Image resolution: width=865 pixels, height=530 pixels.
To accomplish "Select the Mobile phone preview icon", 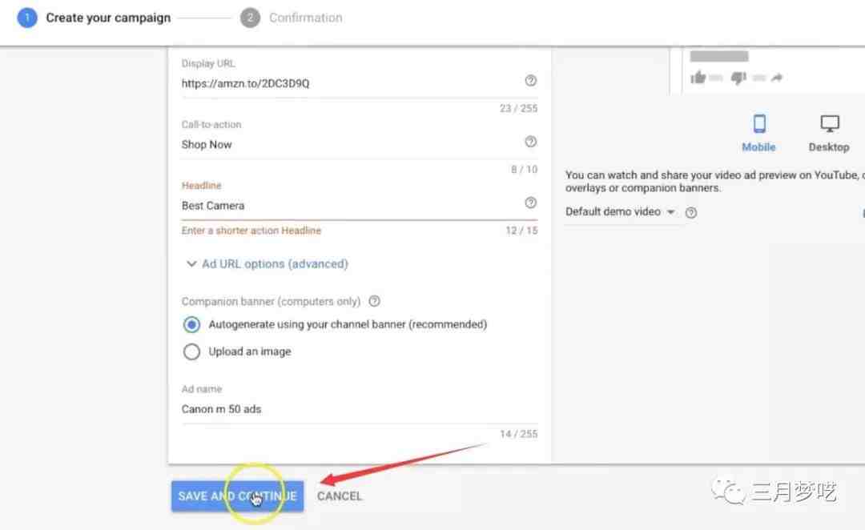I will (x=758, y=125).
